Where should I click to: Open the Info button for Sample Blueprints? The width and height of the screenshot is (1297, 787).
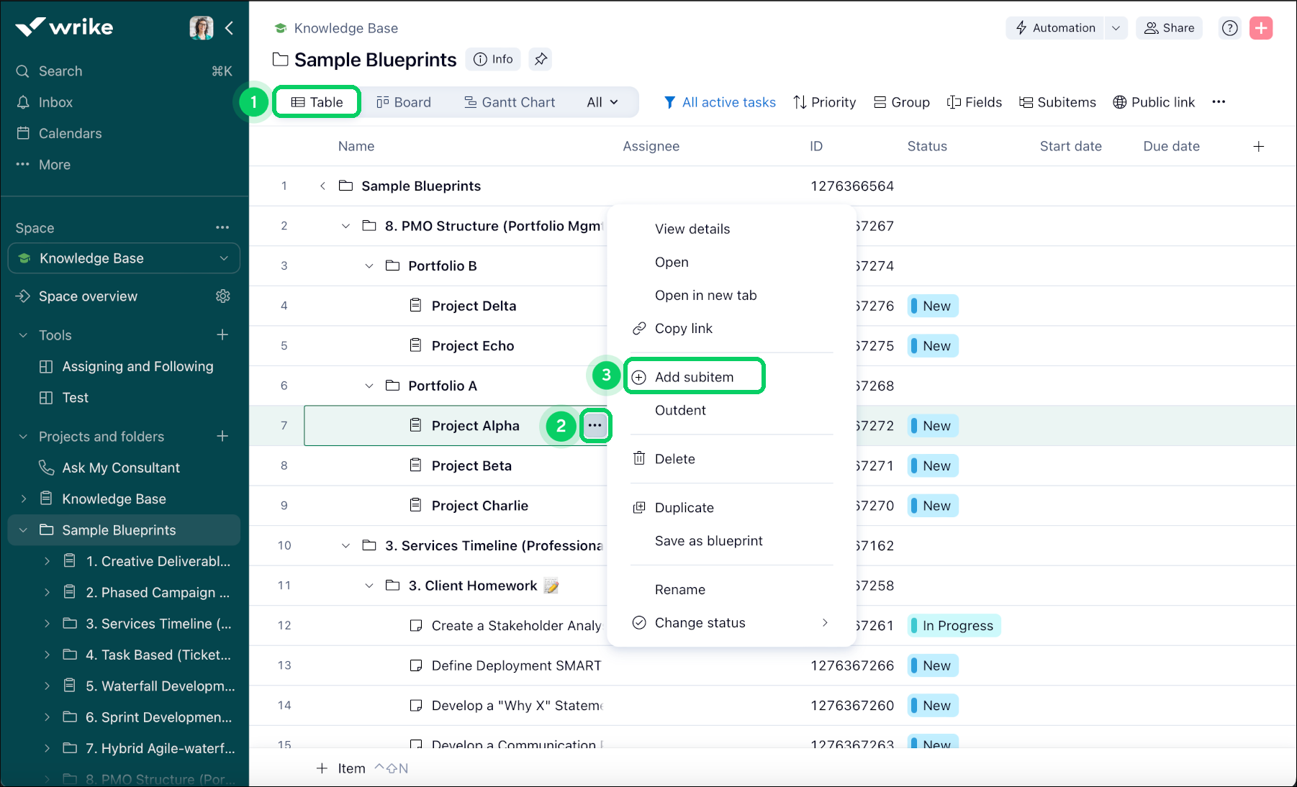494,59
